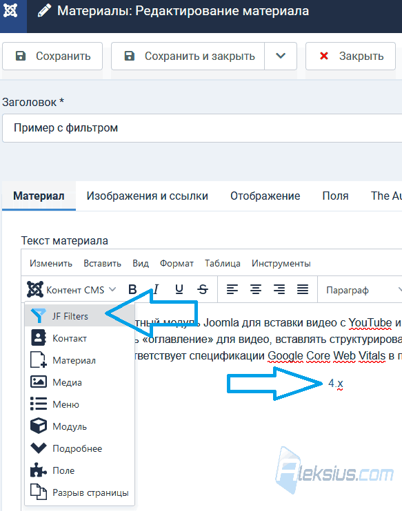The height and width of the screenshot is (511, 402).
Task: Click the 4.x link in editor text
Action: click(x=336, y=383)
